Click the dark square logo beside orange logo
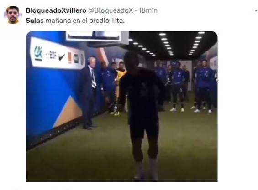The height and width of the screenshot is (190, 258). (76, 59)
